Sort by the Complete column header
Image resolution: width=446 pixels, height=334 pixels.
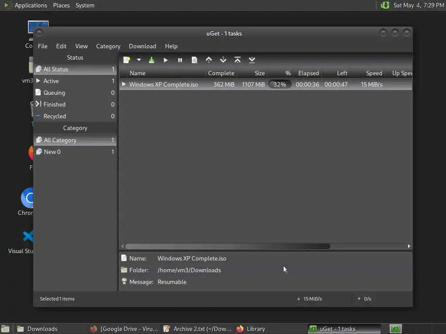click(x=221, y=73)
